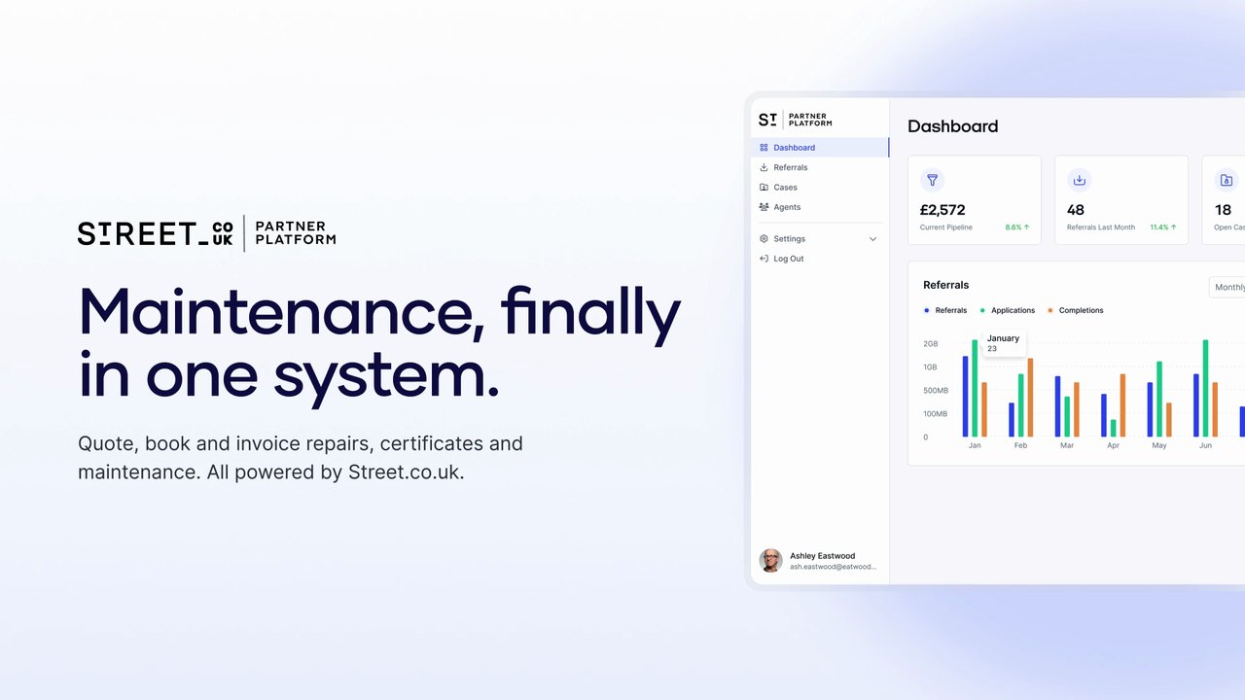The width and height of the screenshot is (1245, 700).
Task: Click the Street.co.uk Partner Platform logo
Action: pyautogui.click(x=206, y=233)
